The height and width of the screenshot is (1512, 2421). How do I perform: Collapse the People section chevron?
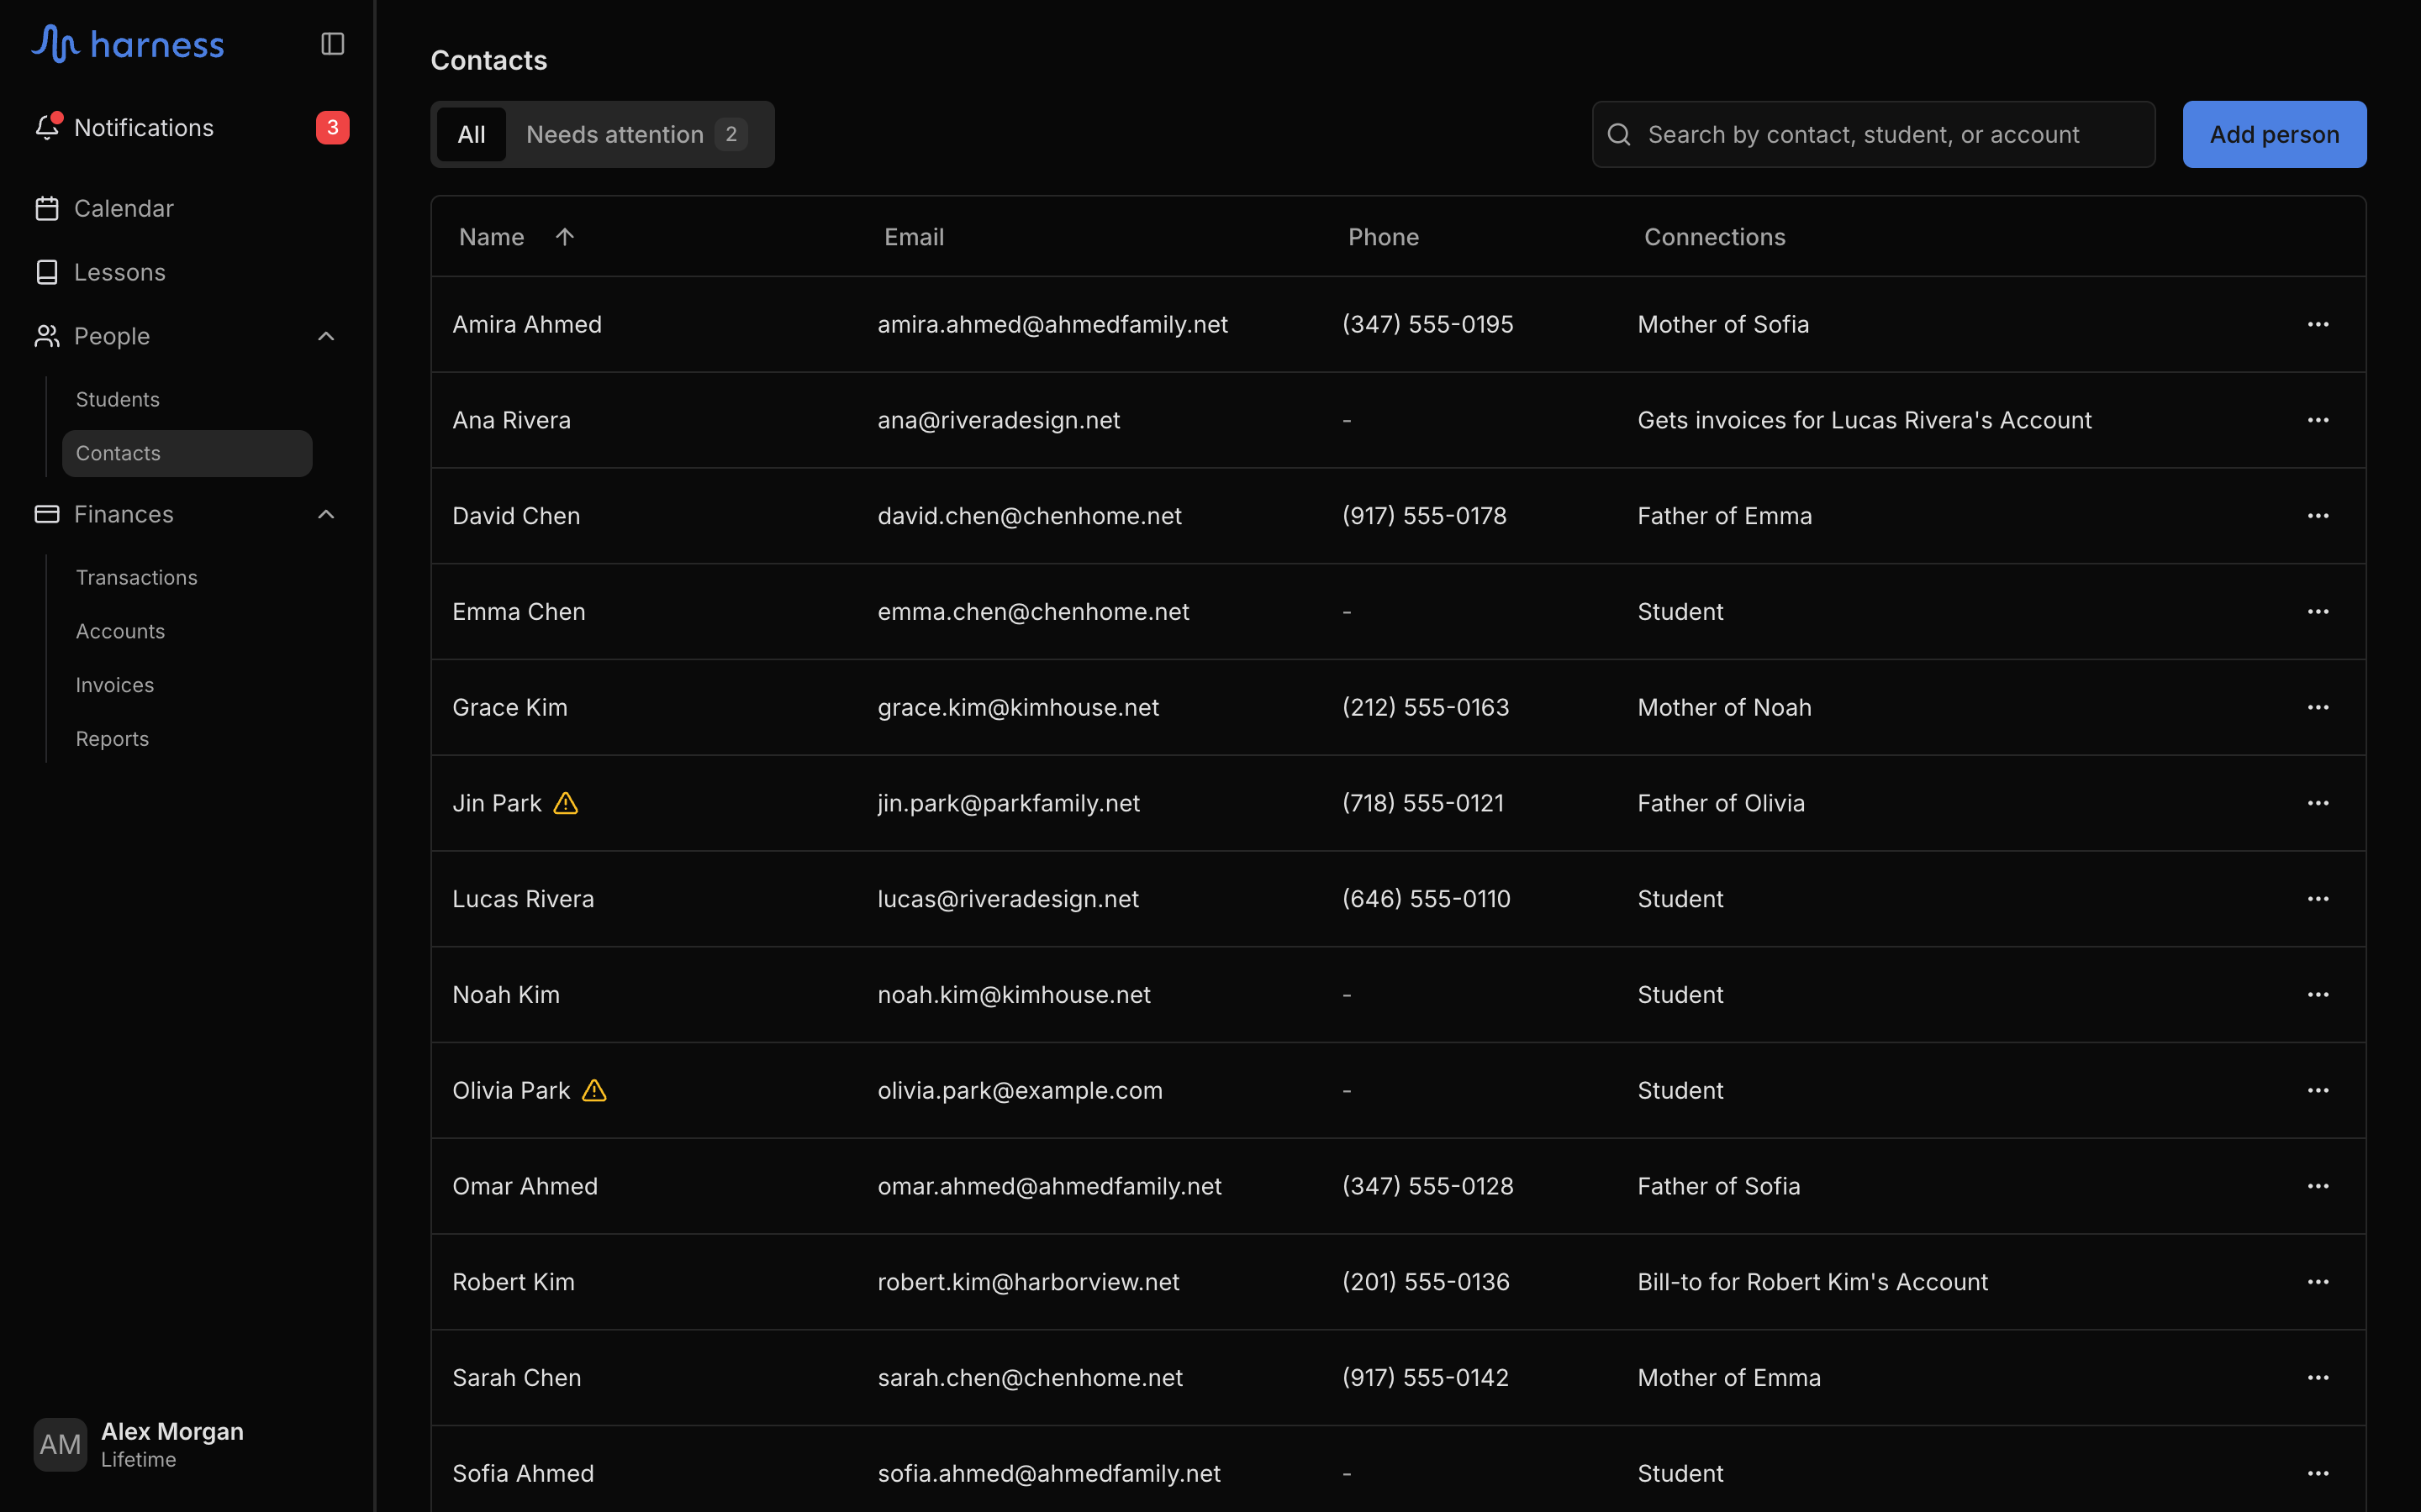(326, 336)
